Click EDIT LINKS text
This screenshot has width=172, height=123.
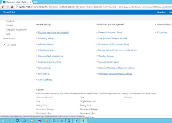(x=11, y=45)
